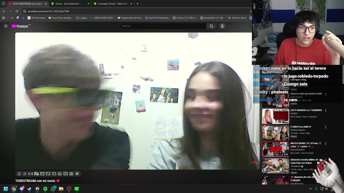
Task: Open options for MILICA REMIX video
Action: (325, 144)
